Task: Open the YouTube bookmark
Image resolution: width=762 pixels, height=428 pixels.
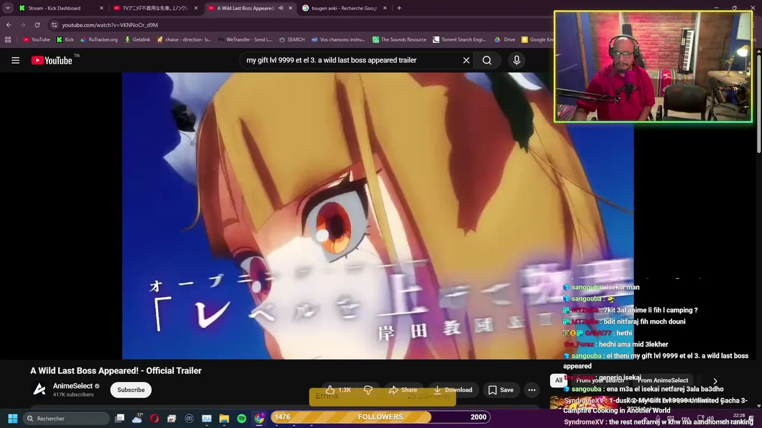Action: (x=36, y=40)
